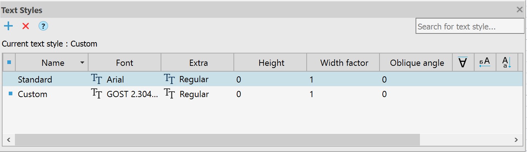Click the upside-down text column icon
The height and width of the screenshot is (152, 527).
[463, 63]
